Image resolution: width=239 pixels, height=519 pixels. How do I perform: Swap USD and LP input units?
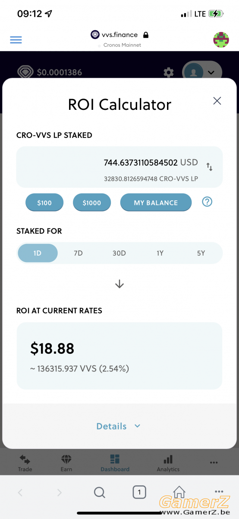coord(209,167)
